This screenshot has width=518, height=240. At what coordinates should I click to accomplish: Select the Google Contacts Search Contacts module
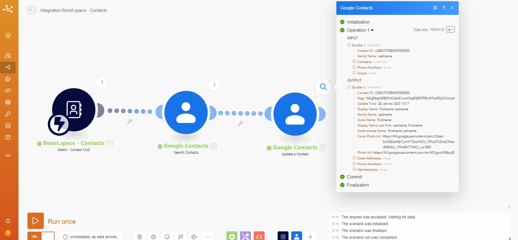[186, 113]
